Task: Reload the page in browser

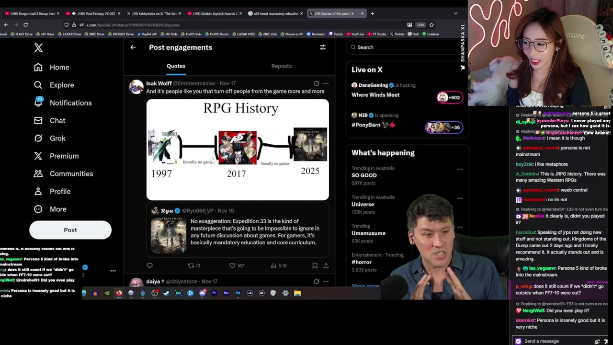Action: (x=25, y=25)
